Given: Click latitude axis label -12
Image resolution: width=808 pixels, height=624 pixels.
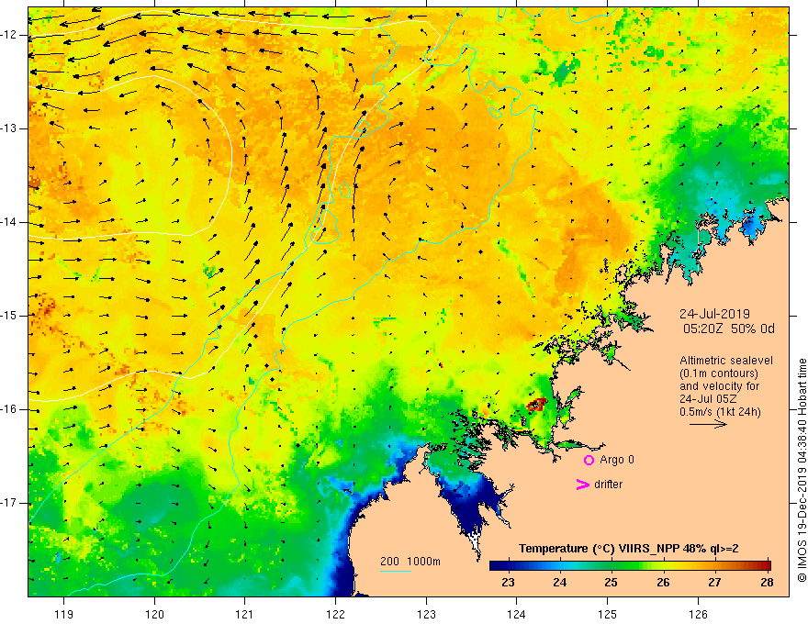Looking at the screenshot, I should point(9,35).
